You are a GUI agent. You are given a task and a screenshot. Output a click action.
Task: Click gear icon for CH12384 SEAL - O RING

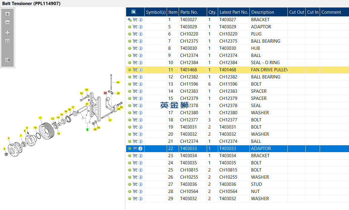[130, 63]
